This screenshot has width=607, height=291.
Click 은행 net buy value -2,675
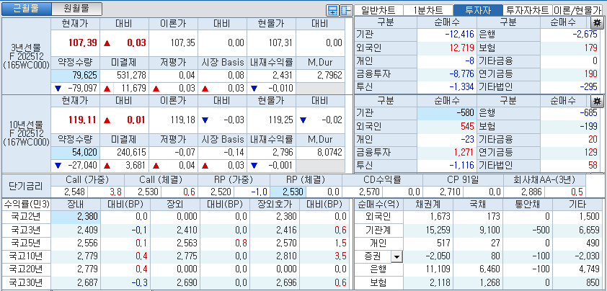585,35
